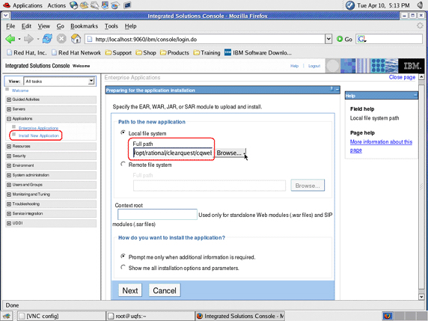428x321 pixels.
Task: Click the volume speaker icon in top panel
Action: point(420,5)
